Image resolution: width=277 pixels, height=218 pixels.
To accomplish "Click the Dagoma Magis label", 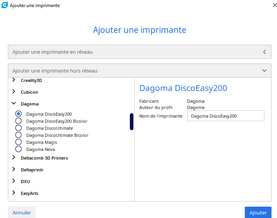I will [42, 142].
